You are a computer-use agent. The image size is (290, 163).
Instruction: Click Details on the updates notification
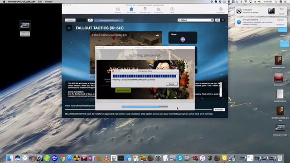tap(280, 20)
